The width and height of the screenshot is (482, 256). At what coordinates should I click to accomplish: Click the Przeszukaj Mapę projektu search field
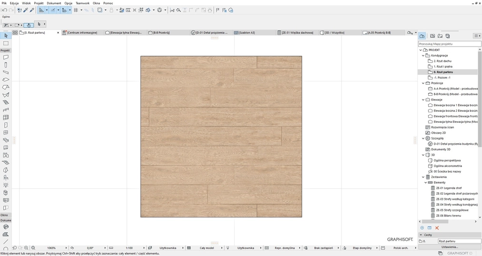(x=449, y=44)
